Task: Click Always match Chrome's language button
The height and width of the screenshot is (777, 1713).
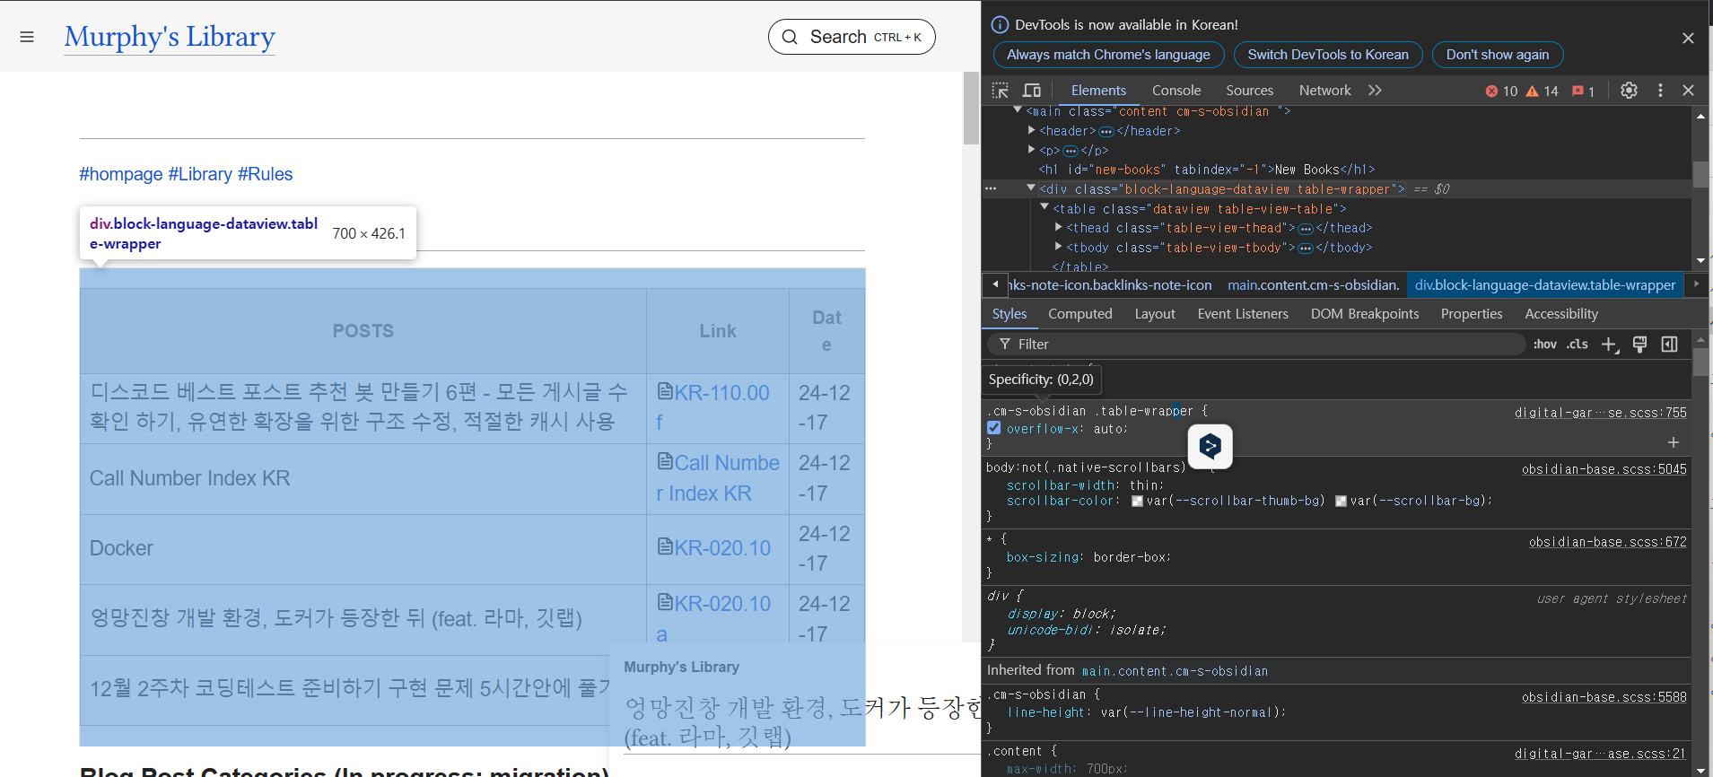Action: (x=1108, y=55)
